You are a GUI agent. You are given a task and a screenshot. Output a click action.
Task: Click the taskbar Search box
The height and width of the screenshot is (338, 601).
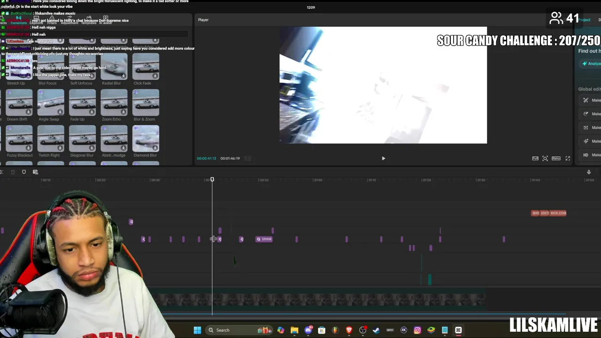239,330
